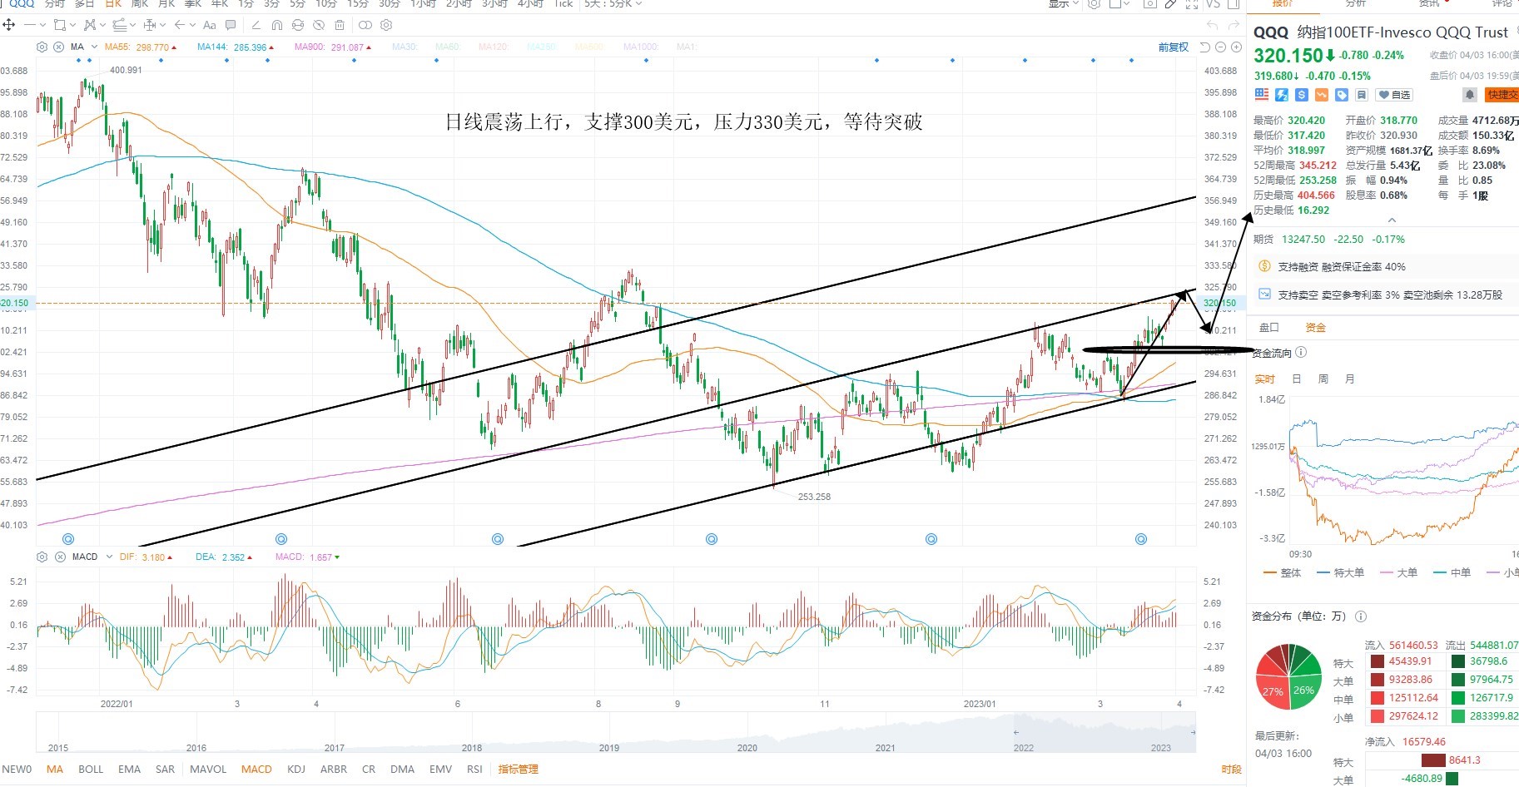The image size is (1519, 787).
Task: Select the text annotation Aa tool
Action: 210,25
